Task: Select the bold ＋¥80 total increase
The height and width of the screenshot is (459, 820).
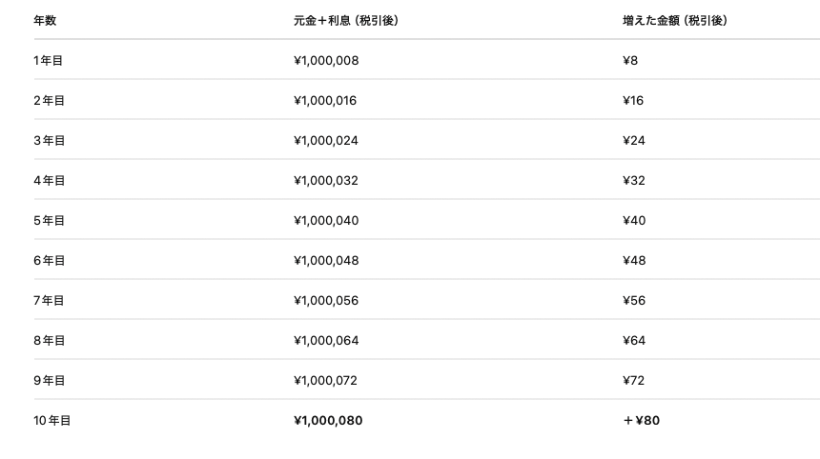Action: click(641, 421)
